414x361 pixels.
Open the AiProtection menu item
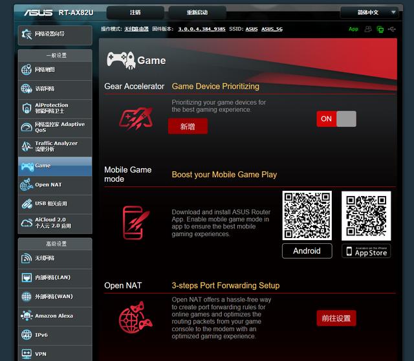coord(55,108)
